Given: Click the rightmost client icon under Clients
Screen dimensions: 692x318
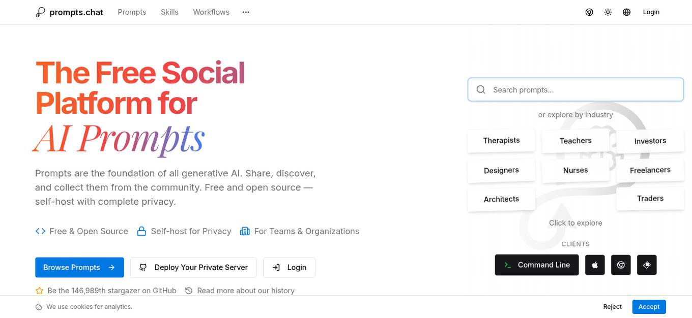Looking at the screenshot, I should pos(647,265).
